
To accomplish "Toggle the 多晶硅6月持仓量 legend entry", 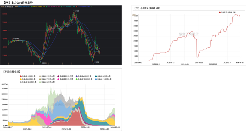I will [28, 79].
